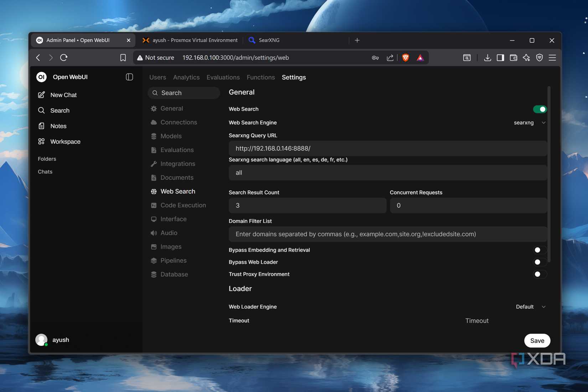
Task: Click the Brave Rewards triangle icon
Action: [421, 58]
